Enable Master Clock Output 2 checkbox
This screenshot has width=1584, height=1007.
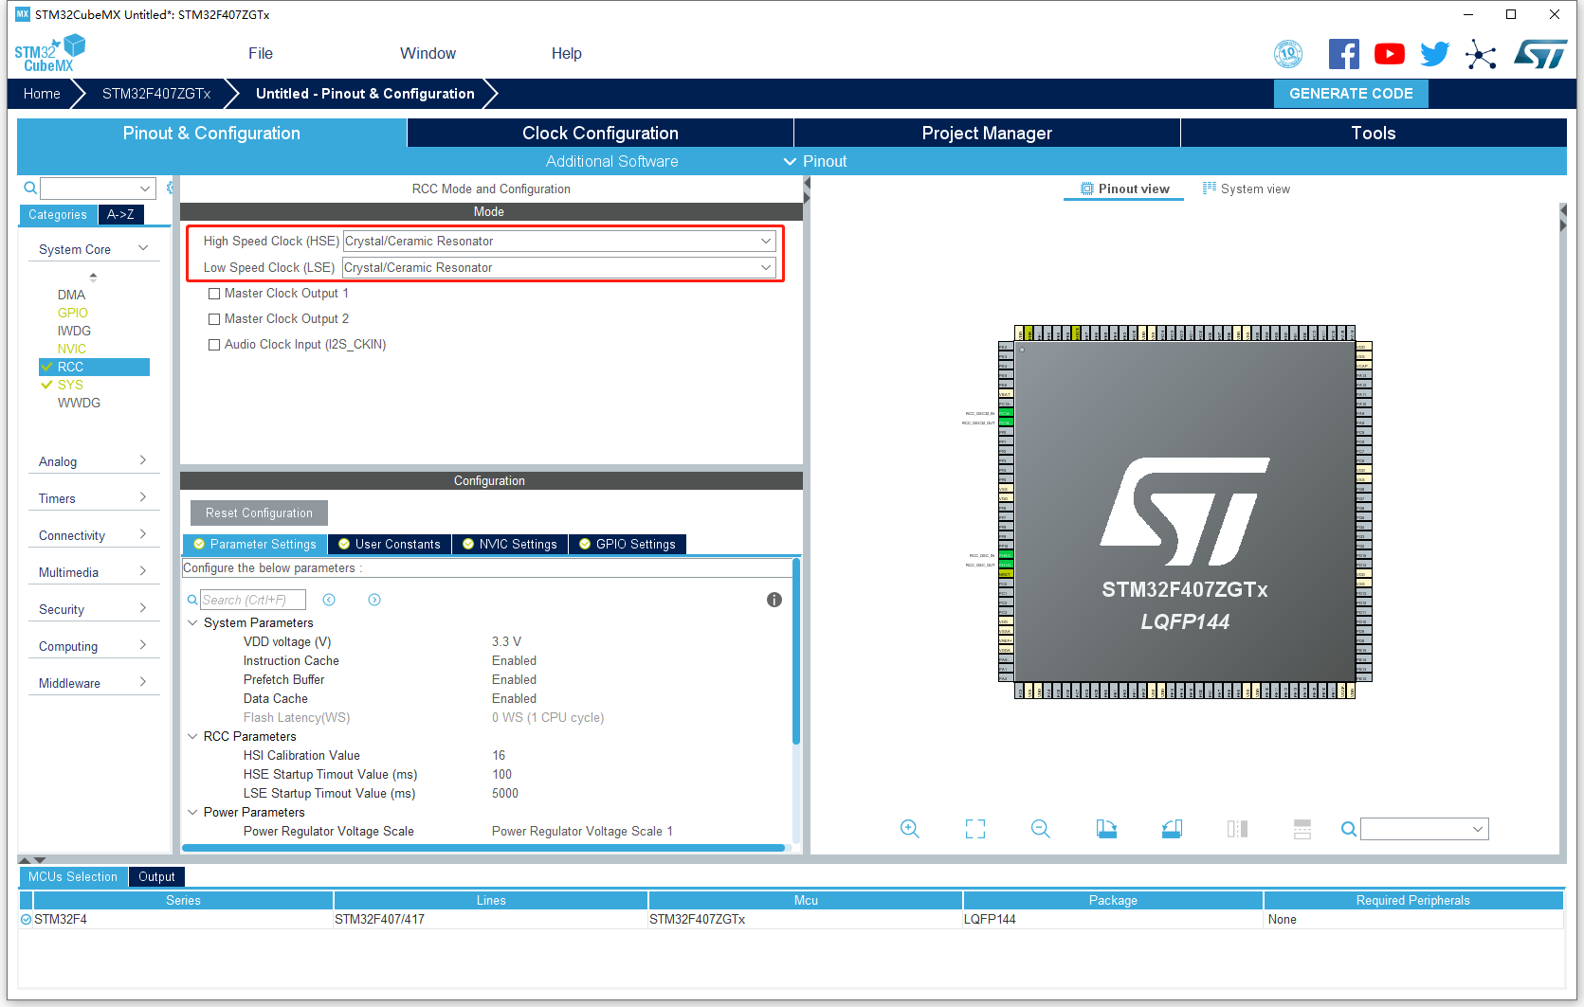214,319
